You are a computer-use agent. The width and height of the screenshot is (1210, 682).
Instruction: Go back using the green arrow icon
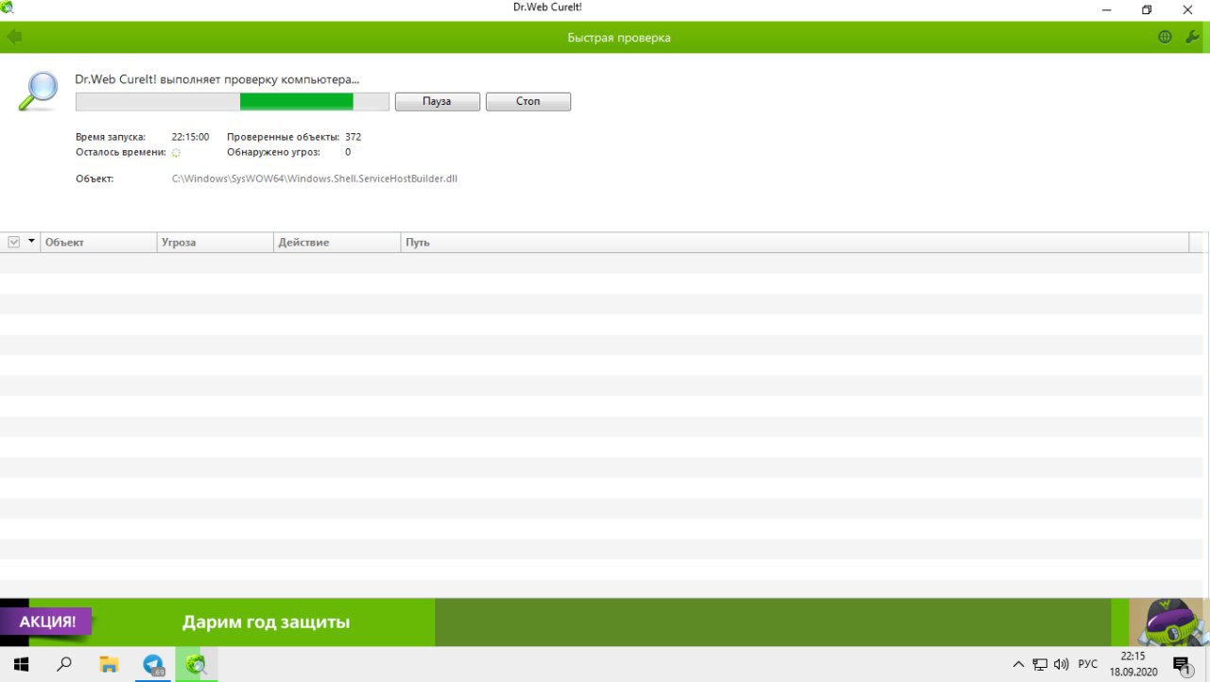point(13,37)
